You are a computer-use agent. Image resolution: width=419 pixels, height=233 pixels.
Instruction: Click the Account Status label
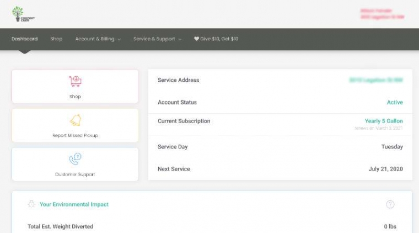[177, 102]
